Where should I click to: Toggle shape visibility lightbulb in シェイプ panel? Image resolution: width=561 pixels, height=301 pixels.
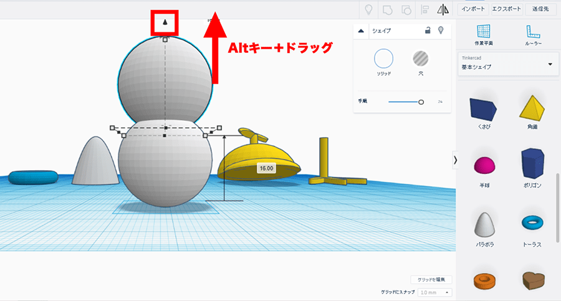coord(441,30)
